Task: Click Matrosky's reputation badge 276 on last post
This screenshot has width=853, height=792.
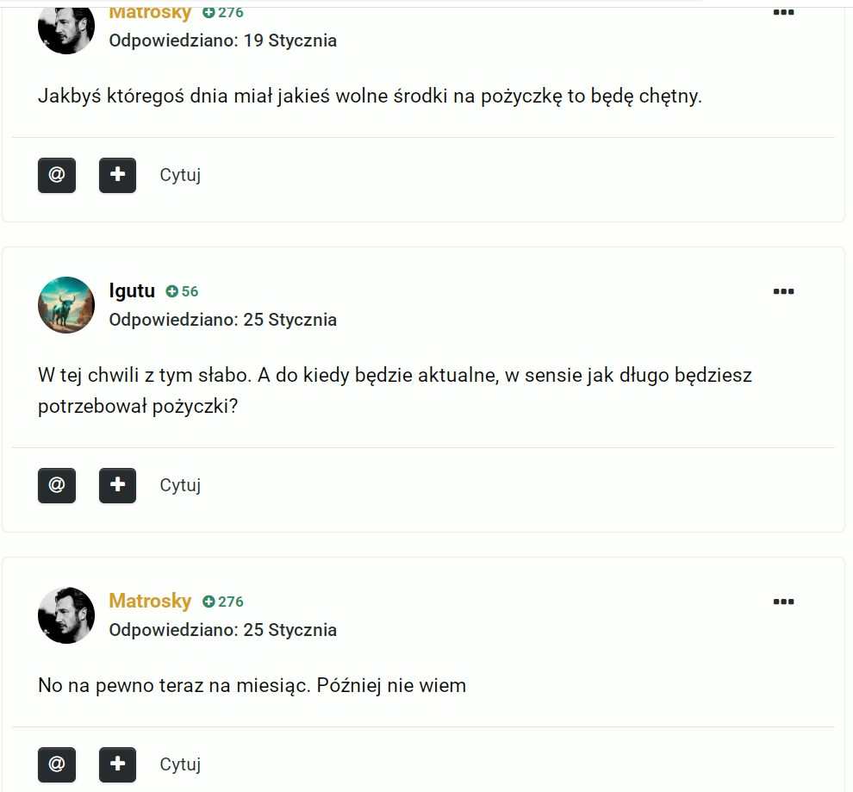Action: coord(223,602)
